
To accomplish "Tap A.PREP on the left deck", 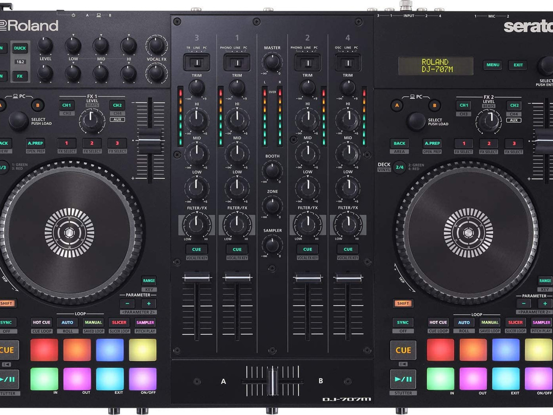I will tap(35, 143).
